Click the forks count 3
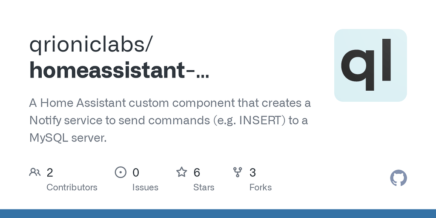Screen dimensions: 436x218 252,172
